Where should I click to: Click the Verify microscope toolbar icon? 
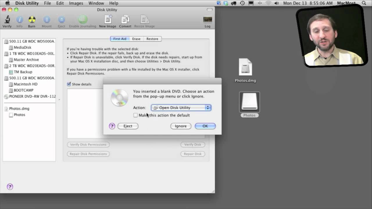pos(7,20)
